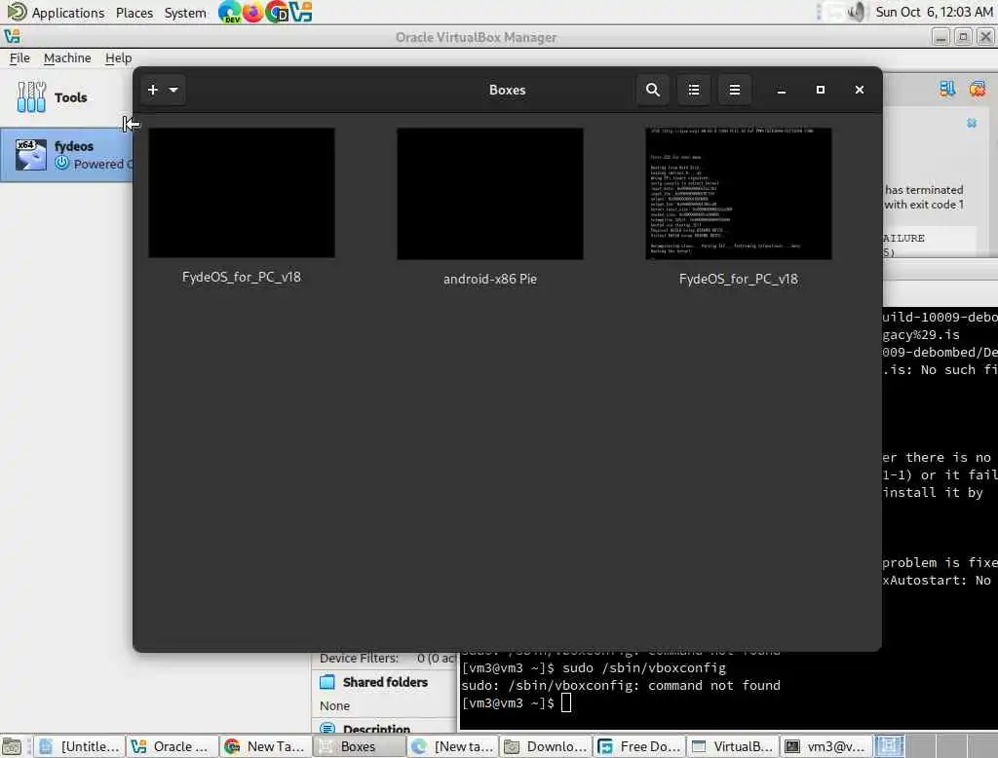Click the volume speaker icon in panel
This screenshot has width=998, height=758.
pyautogui.click(x=857, y=12)
